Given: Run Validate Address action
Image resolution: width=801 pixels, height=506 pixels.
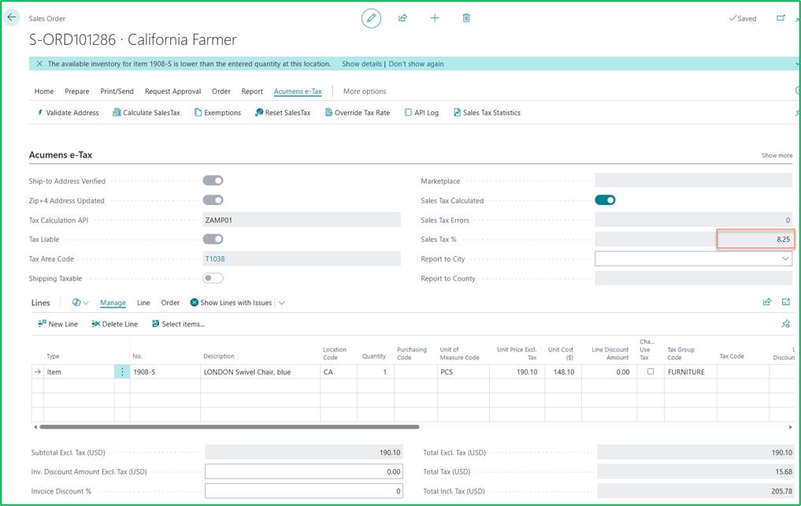Looking at the screenshot, I should 68,113.
